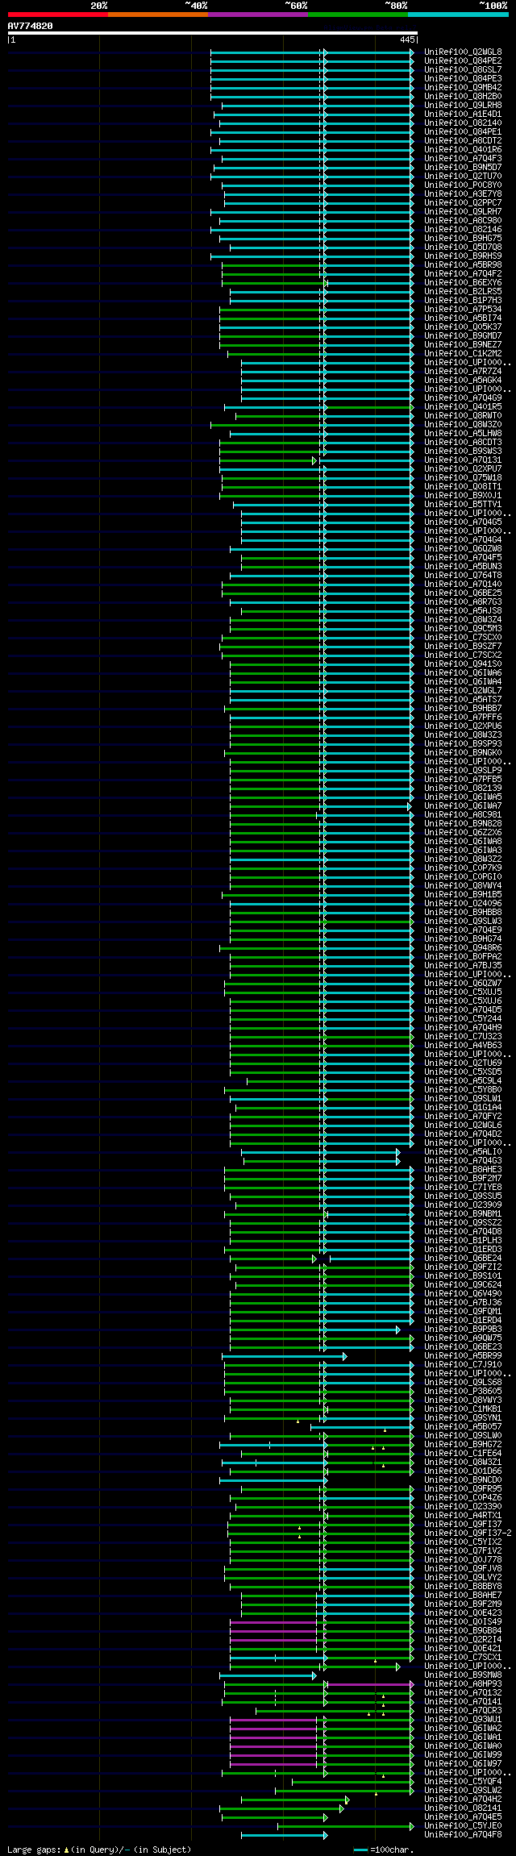
Task: Click the orange ~40% identity legend segment
Action: coord(157,15)
